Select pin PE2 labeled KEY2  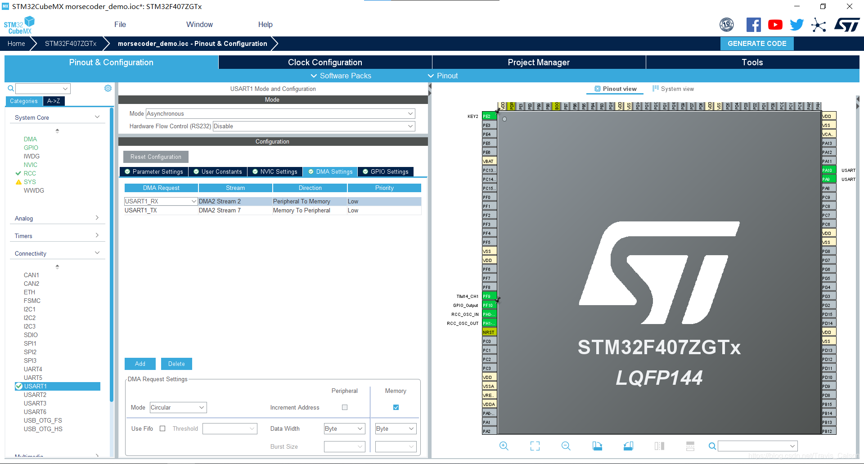tap(489, 116)
